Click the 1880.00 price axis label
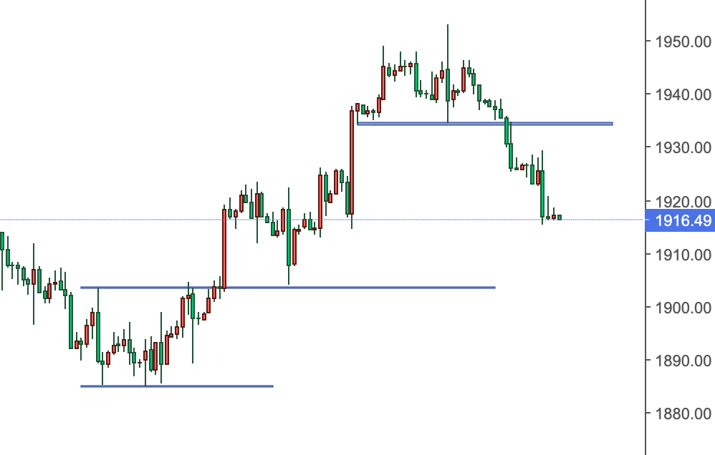 [678, 414]
